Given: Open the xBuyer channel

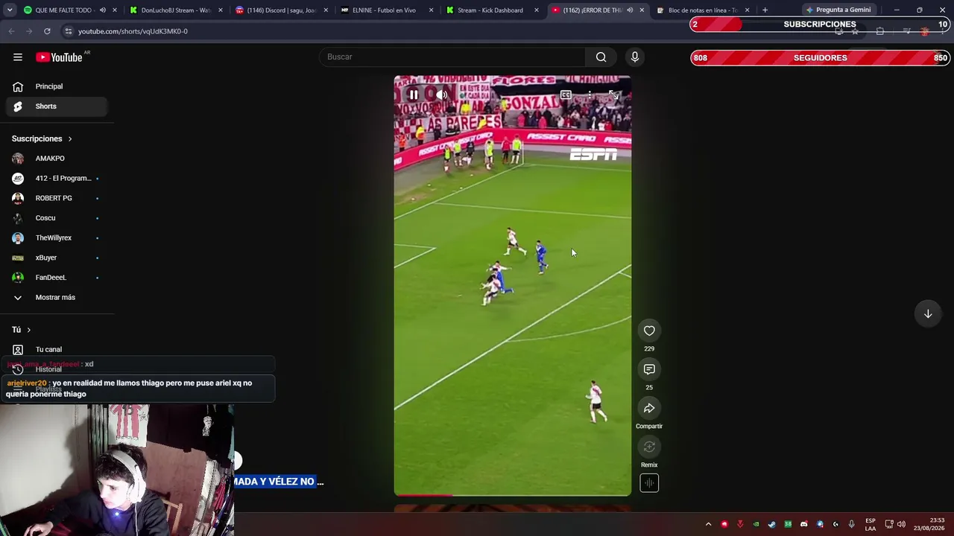Looking at the screenshot, I should click(x=57, y=258).
